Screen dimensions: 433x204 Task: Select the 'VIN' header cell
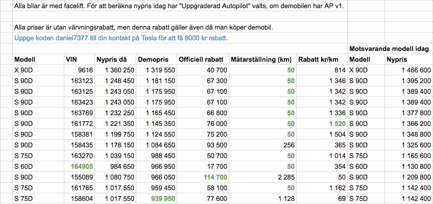pos(79,60)
